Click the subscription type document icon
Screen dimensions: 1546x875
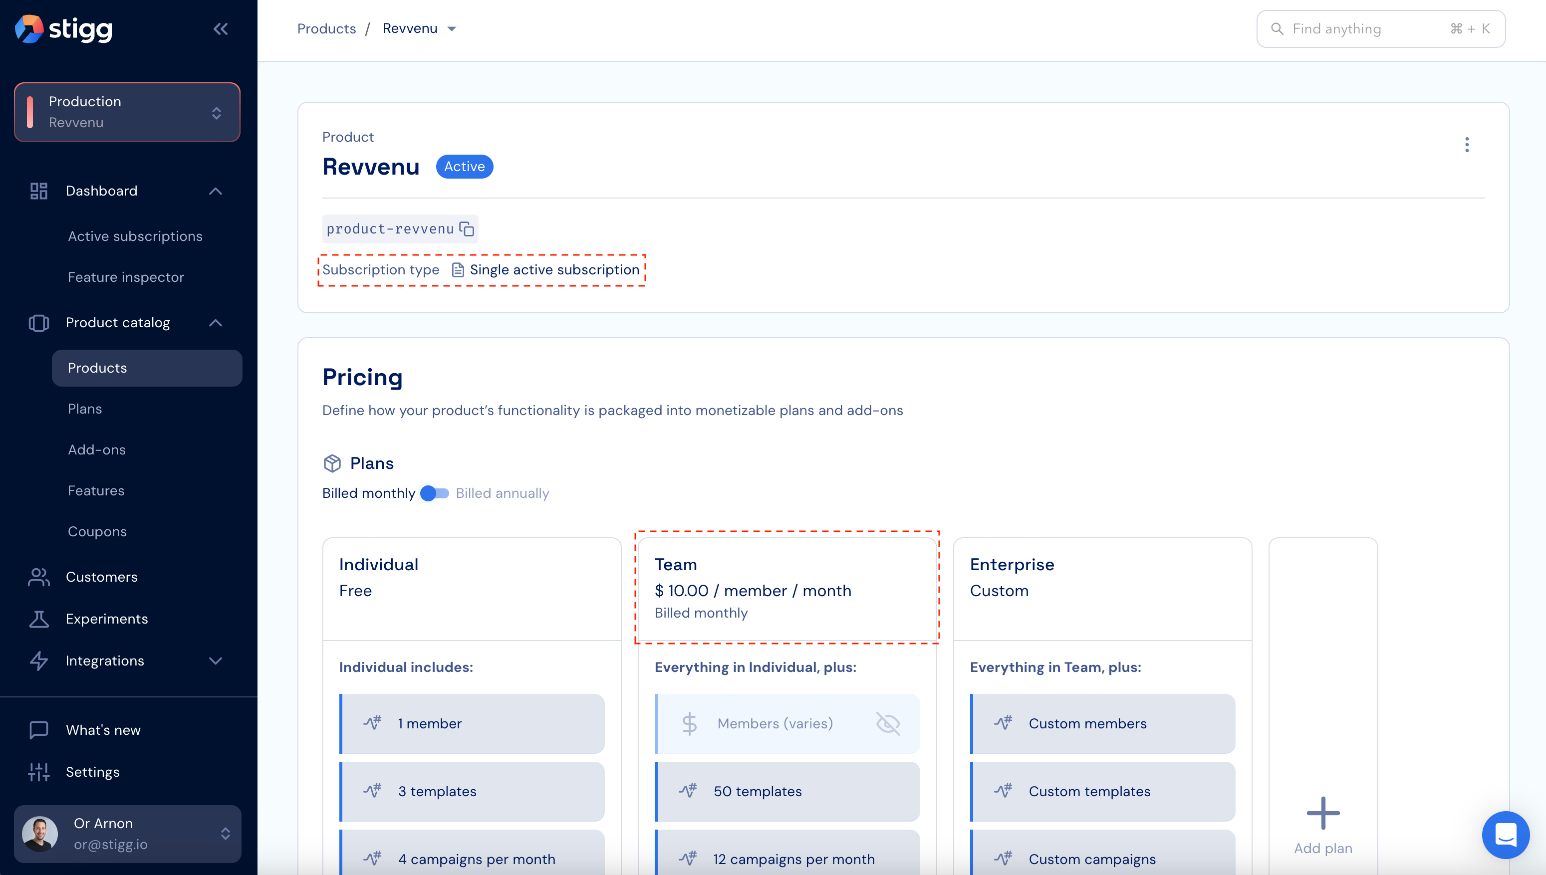pyautogui.click(x=458, y=270)
